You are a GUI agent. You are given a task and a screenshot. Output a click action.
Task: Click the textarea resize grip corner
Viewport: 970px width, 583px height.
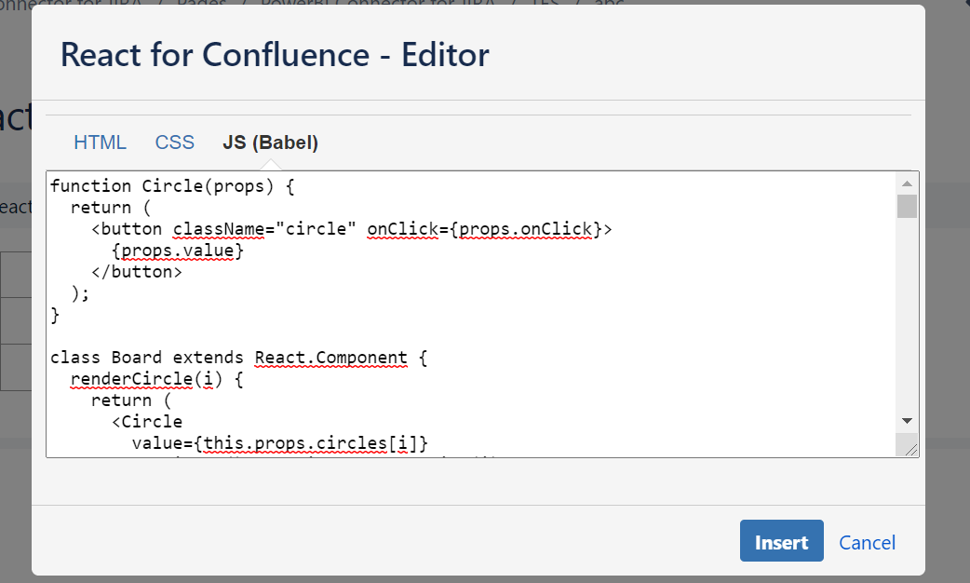(x=910, y=449)
